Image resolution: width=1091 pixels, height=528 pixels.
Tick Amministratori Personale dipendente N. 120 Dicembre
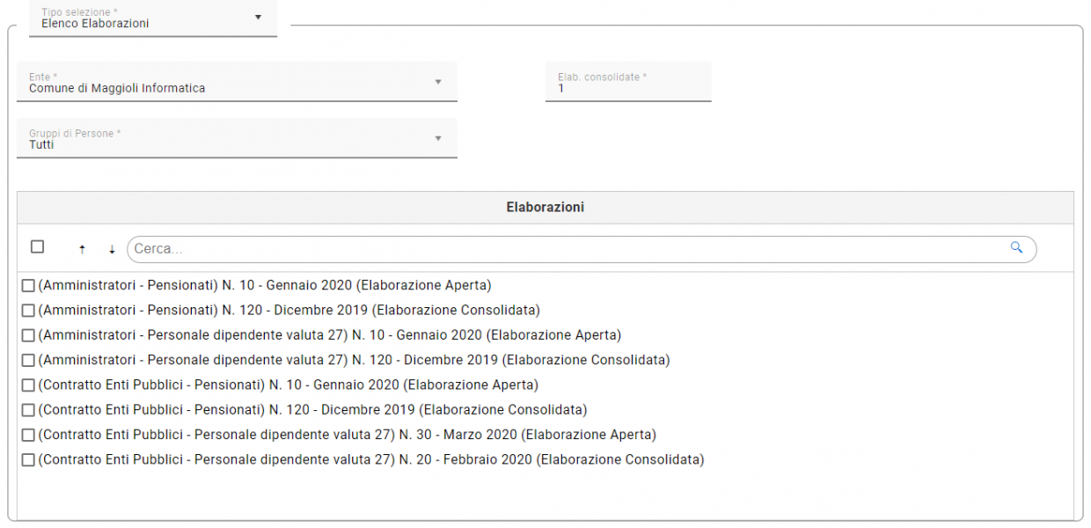[28, 360]
